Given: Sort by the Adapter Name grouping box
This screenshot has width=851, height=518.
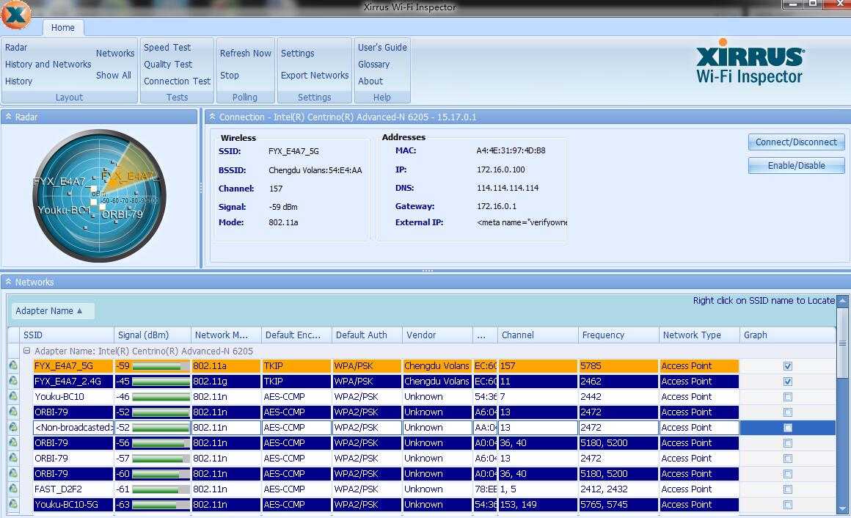Looking at the screenshot, I should point(48,310).
